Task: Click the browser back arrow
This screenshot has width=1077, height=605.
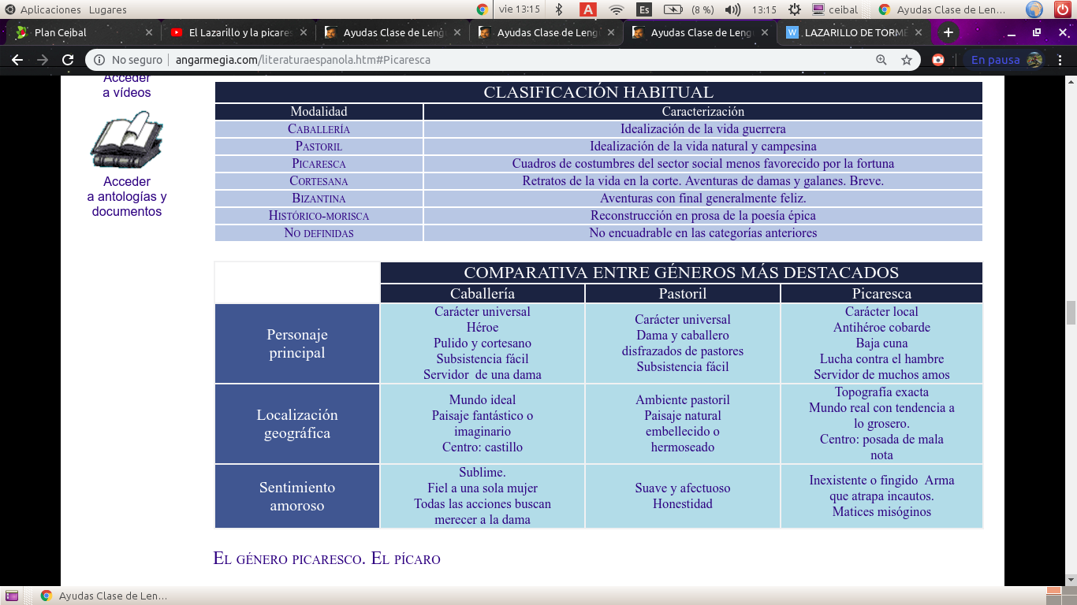Action: coord(17,60)
